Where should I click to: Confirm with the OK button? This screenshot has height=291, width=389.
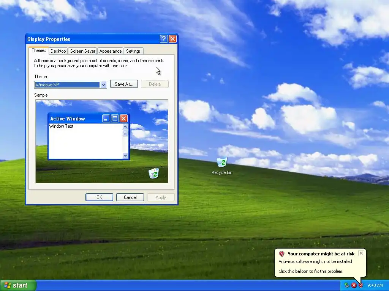[x=99, y=197]
